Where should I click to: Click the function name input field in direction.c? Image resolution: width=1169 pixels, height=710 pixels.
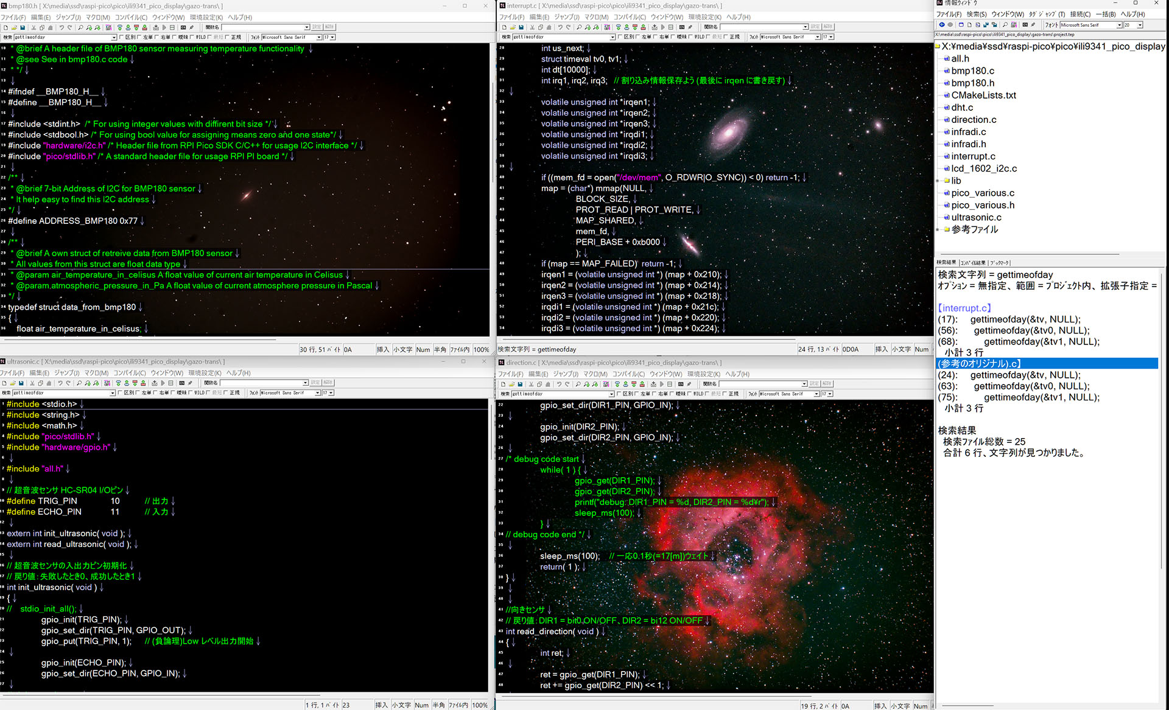[x=761, y=384]
